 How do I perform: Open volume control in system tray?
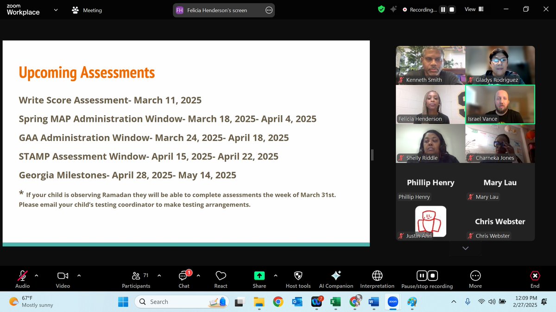point(492,302)
